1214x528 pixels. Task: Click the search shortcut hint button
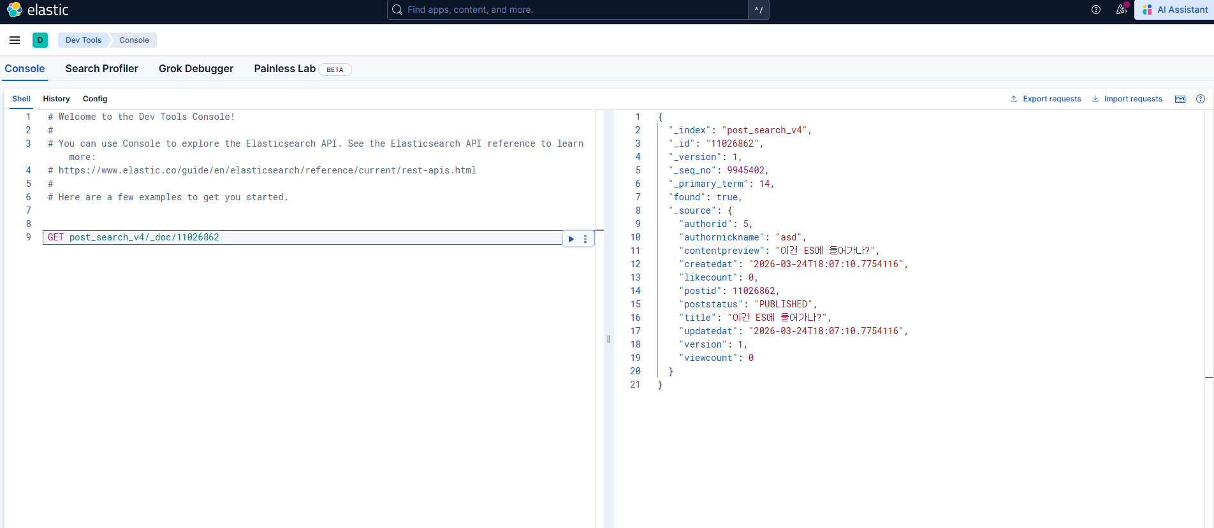point(759,10)
